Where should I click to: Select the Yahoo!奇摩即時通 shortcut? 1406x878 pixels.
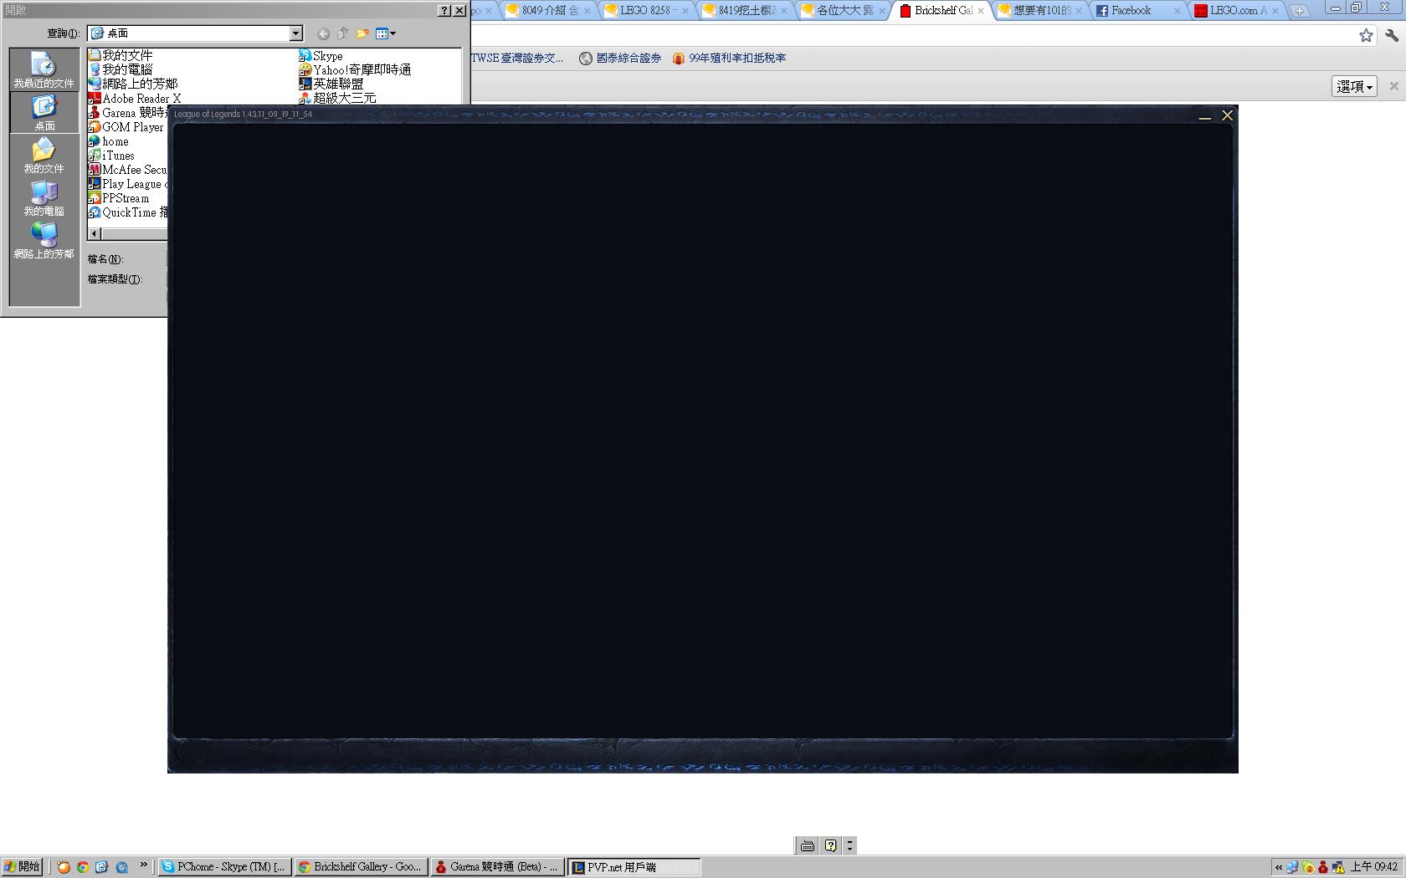[x=355, y=69]
